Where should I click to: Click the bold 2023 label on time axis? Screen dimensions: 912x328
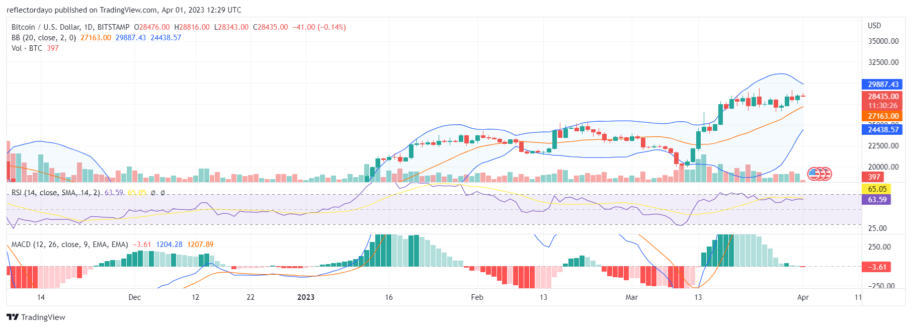(x=306, y=297)
